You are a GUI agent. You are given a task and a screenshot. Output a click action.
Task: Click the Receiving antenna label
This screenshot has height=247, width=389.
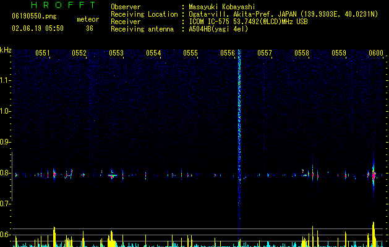142,29
